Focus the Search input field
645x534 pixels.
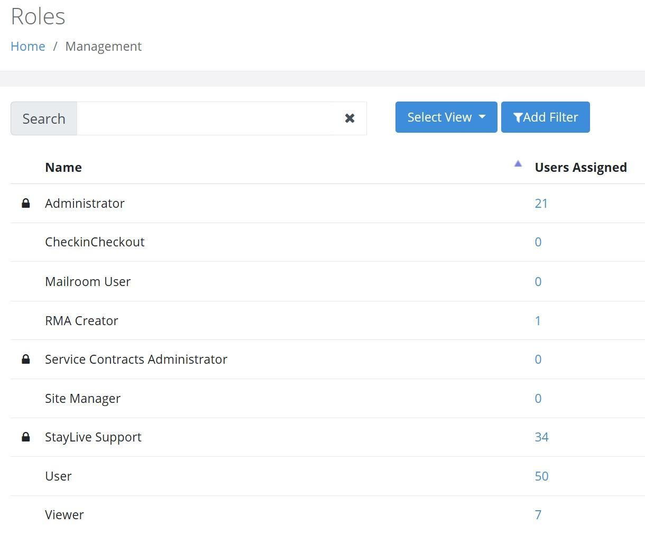click(222, 118)
